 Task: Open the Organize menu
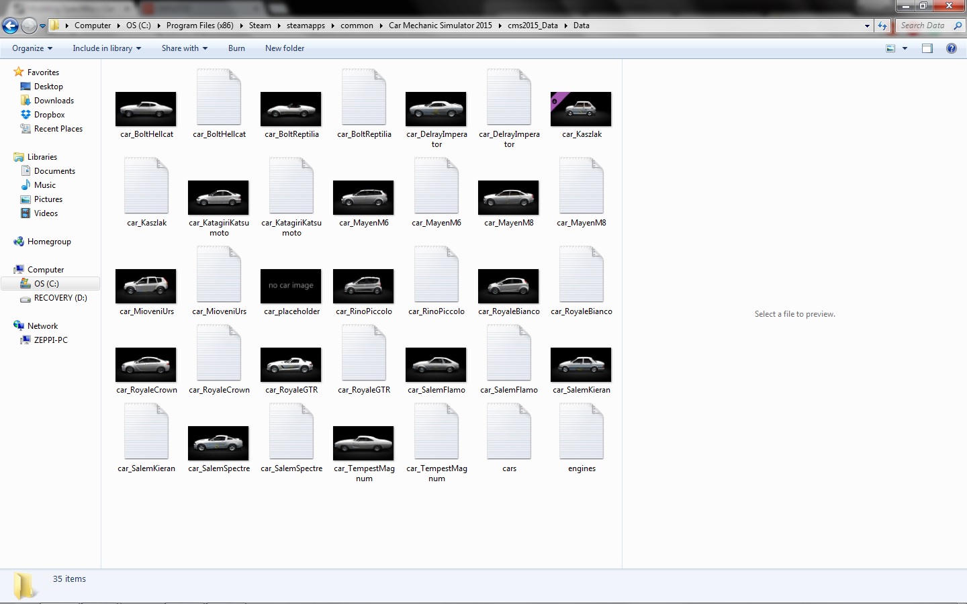pyautogui.click(x=32, y=48)
